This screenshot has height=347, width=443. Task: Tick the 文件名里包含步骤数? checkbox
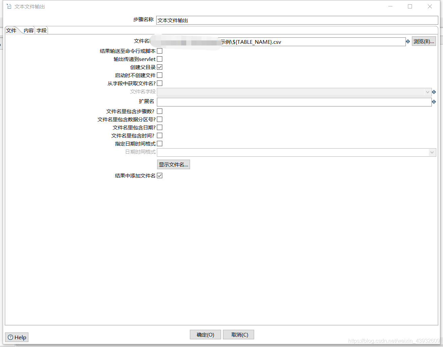(160, 111)
